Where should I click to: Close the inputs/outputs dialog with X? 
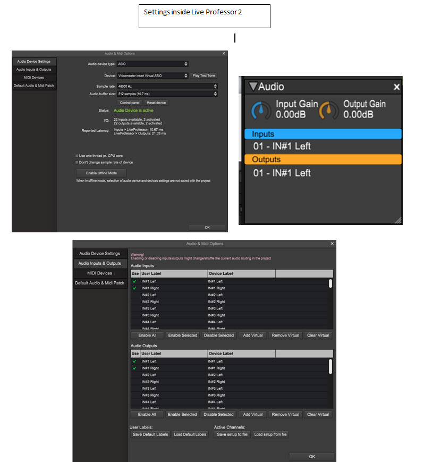coord(332,243)
